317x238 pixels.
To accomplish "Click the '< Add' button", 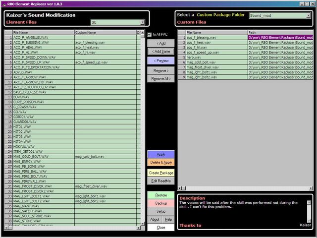I will click(x=161, y=43).
